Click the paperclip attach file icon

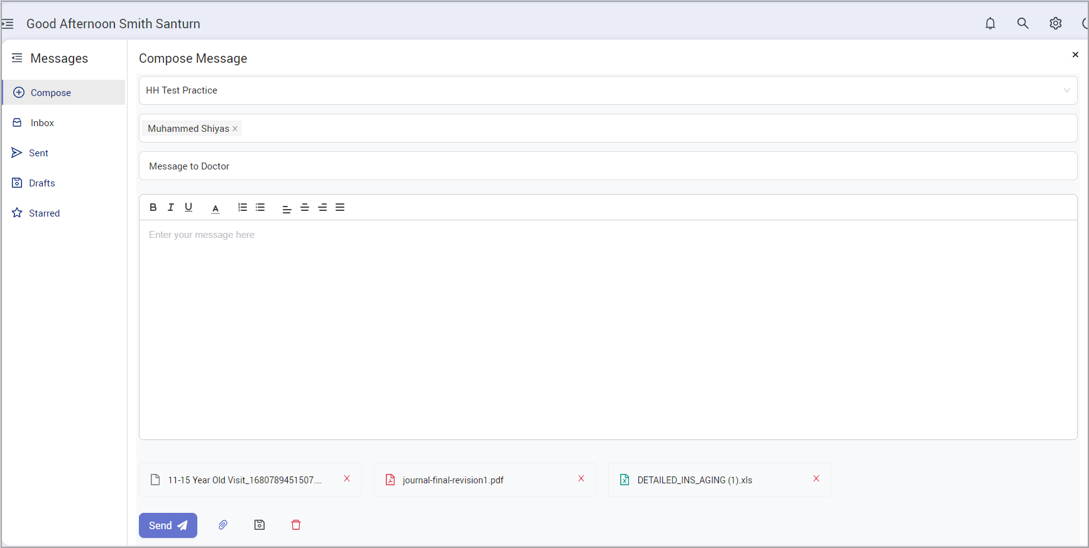[x=223, y=525]
